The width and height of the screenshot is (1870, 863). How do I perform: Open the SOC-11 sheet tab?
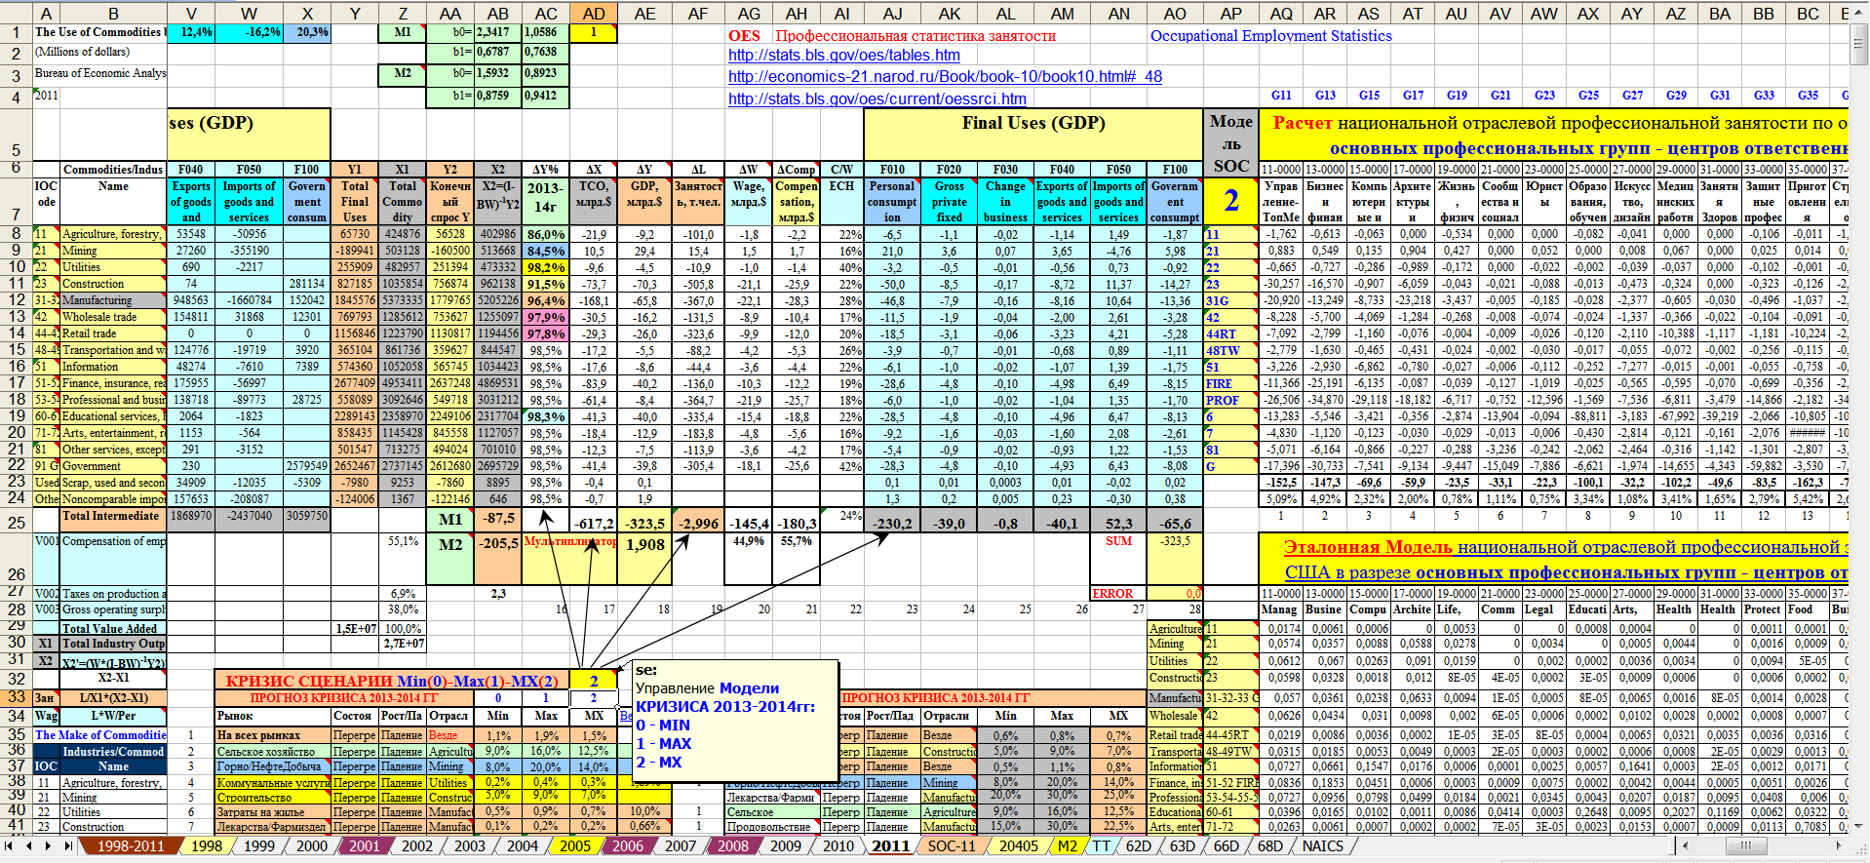[951, 846]
